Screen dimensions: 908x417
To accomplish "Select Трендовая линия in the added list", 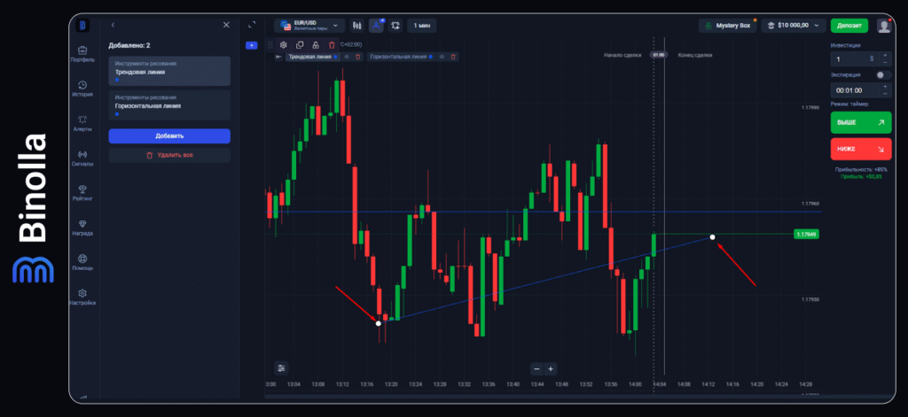I will pyautogui.click(x=168, y=71).
